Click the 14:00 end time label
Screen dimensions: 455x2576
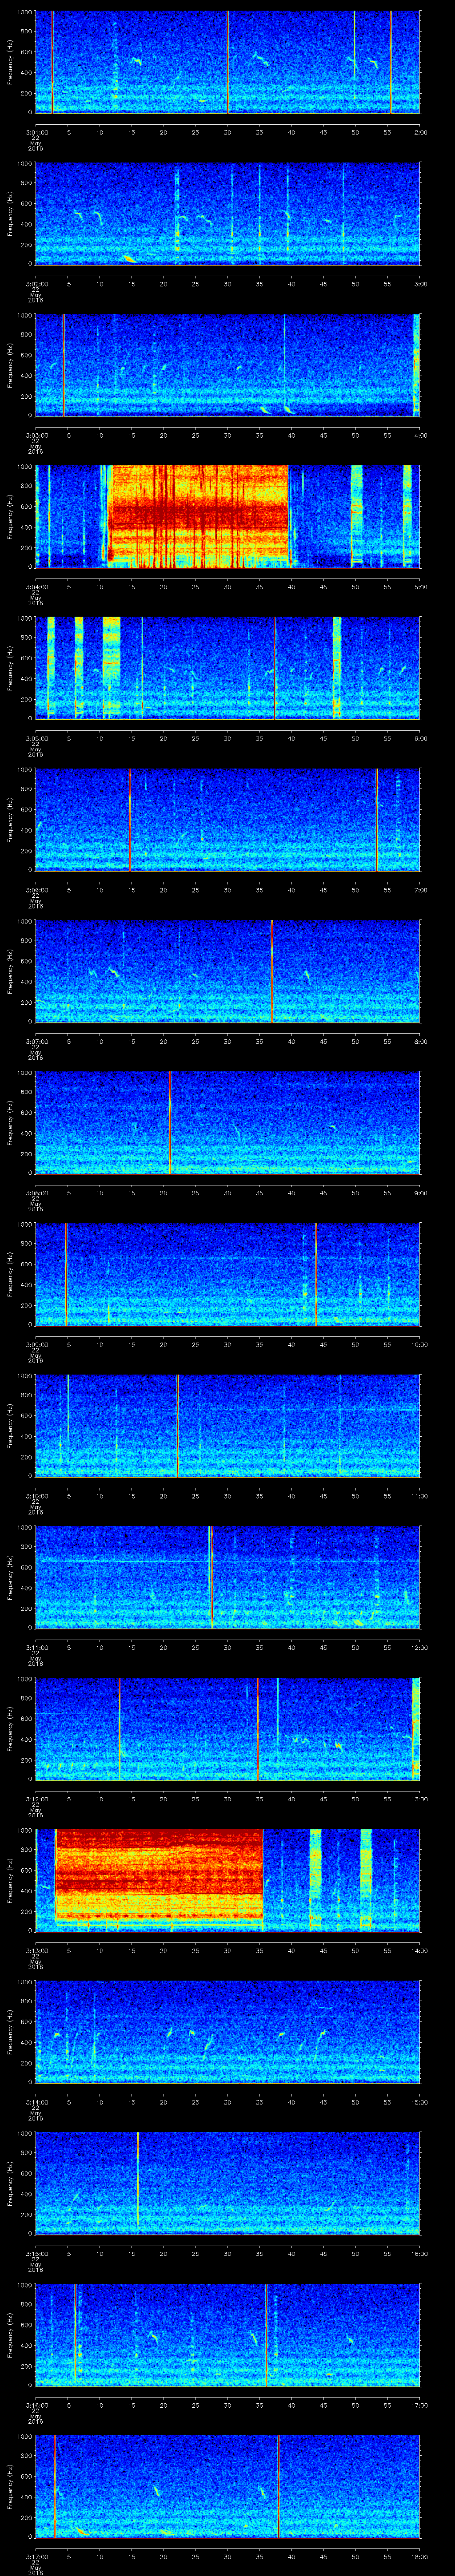click(419, 1950)
